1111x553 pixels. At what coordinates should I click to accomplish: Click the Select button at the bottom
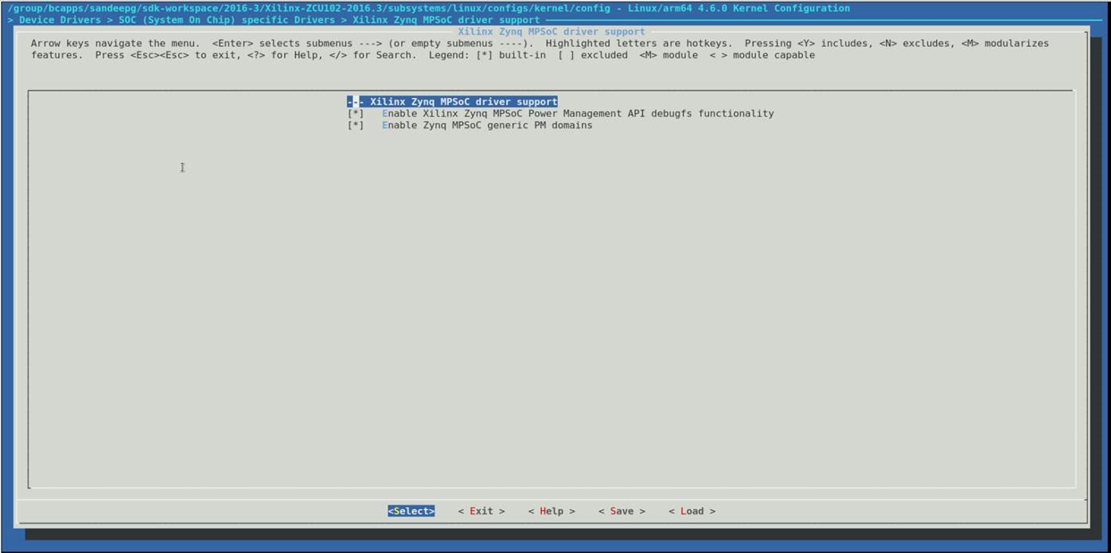point(411,511)
